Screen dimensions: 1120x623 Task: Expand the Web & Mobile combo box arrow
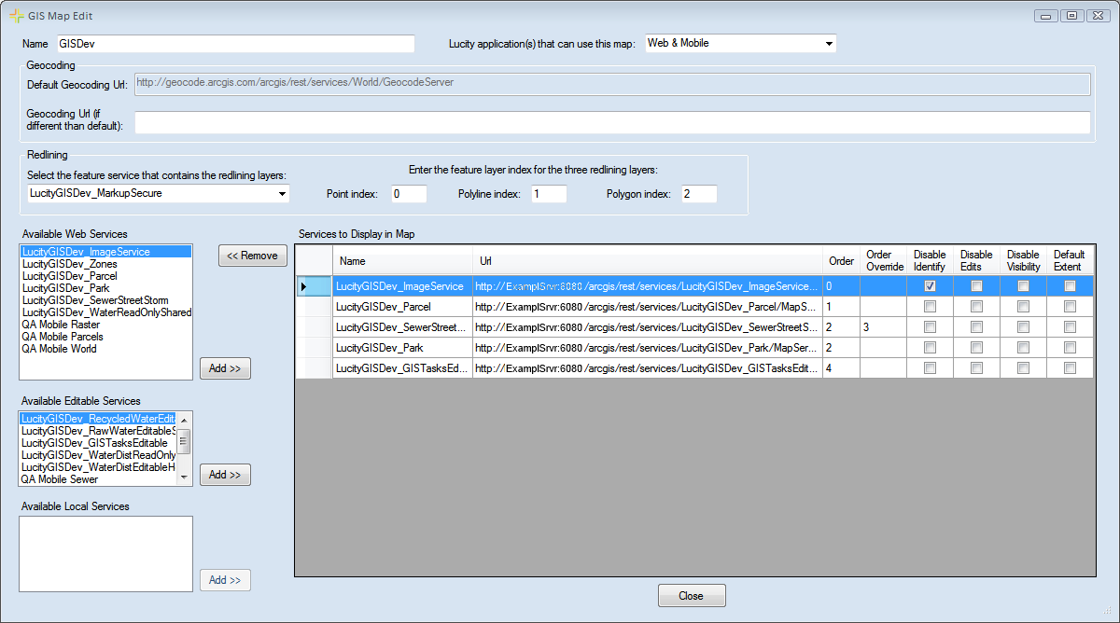(827, 42)
